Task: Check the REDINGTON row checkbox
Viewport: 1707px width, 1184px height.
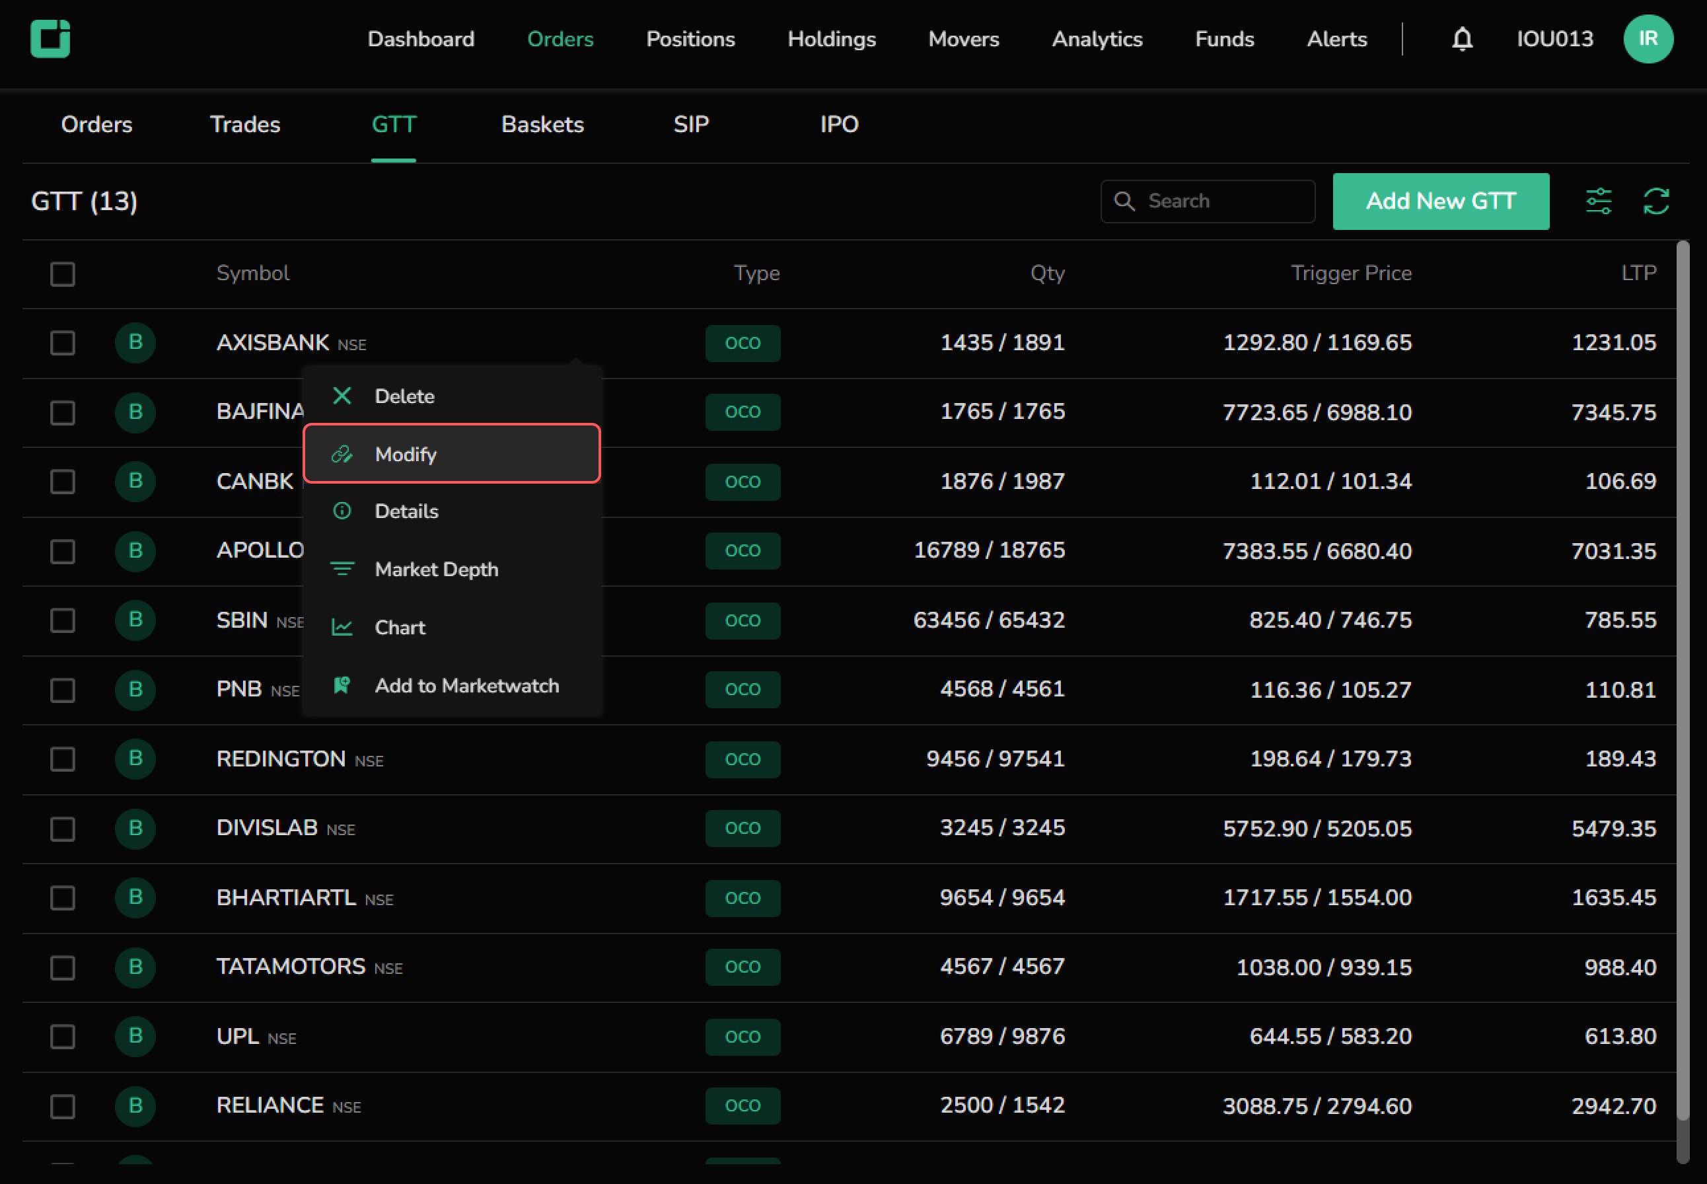Action: [x=62, y=759]
